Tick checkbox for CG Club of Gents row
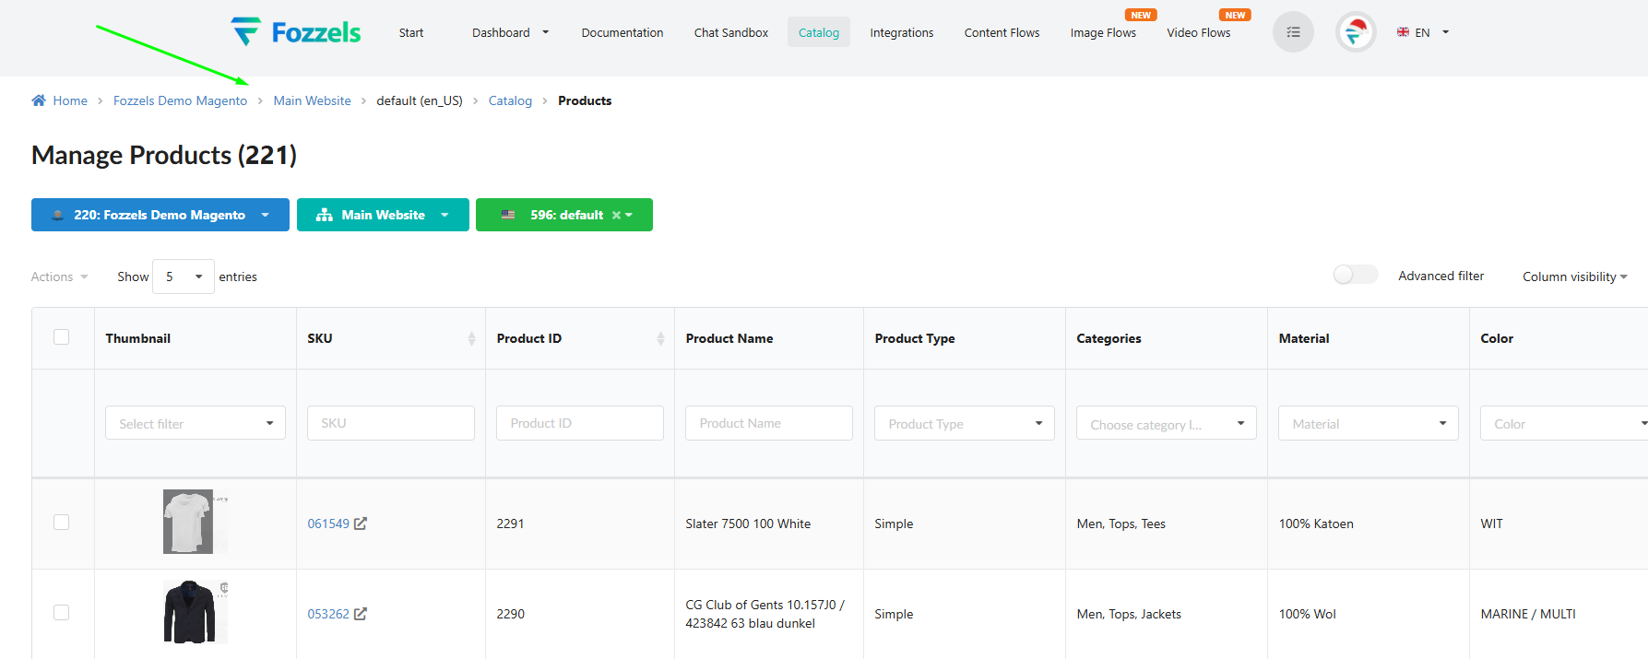Image resolution: width=1648 pixels, height=659 pixels. click(x=62, y=613)
